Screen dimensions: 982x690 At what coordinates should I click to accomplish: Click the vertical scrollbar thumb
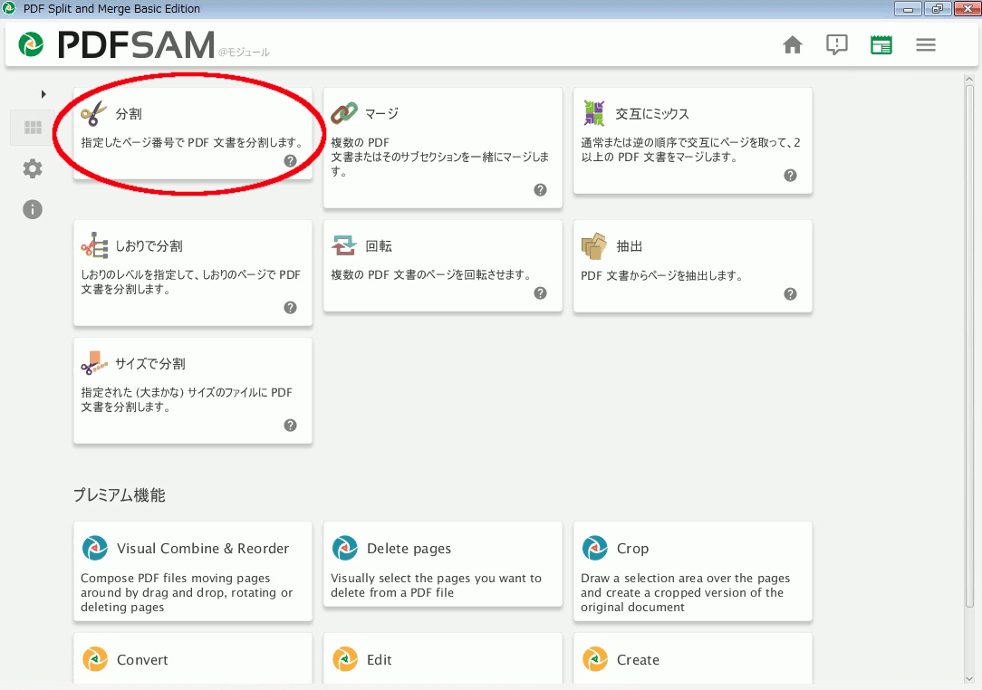click(969, 346)
